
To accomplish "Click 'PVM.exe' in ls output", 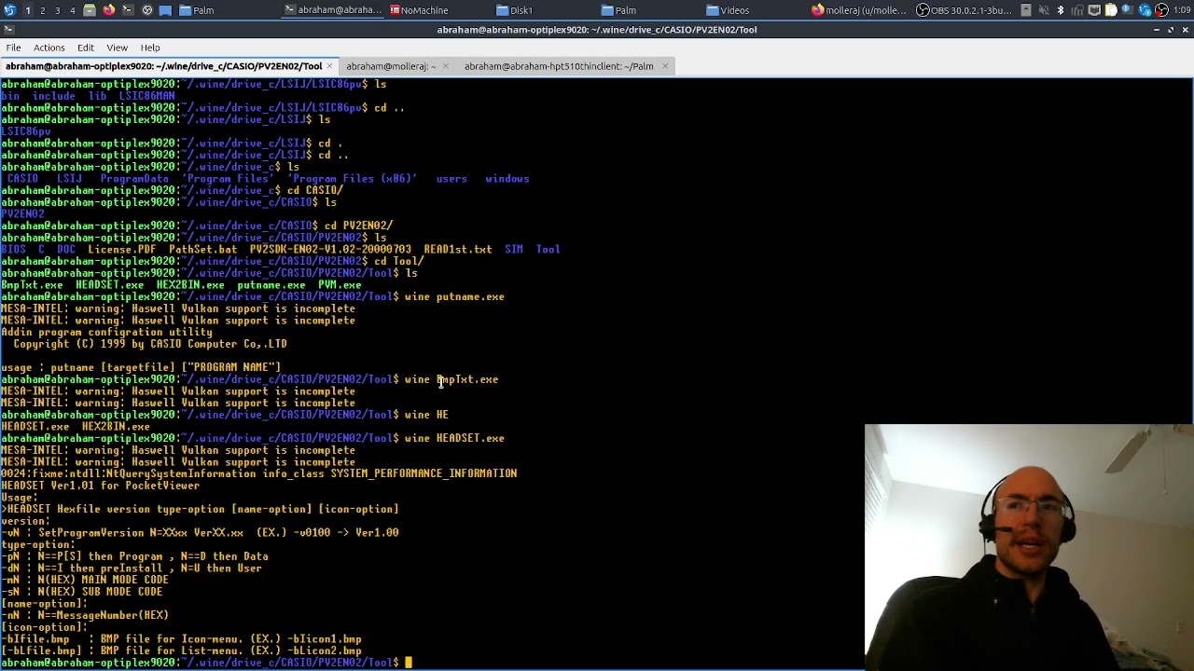I will tap(340, 285).
